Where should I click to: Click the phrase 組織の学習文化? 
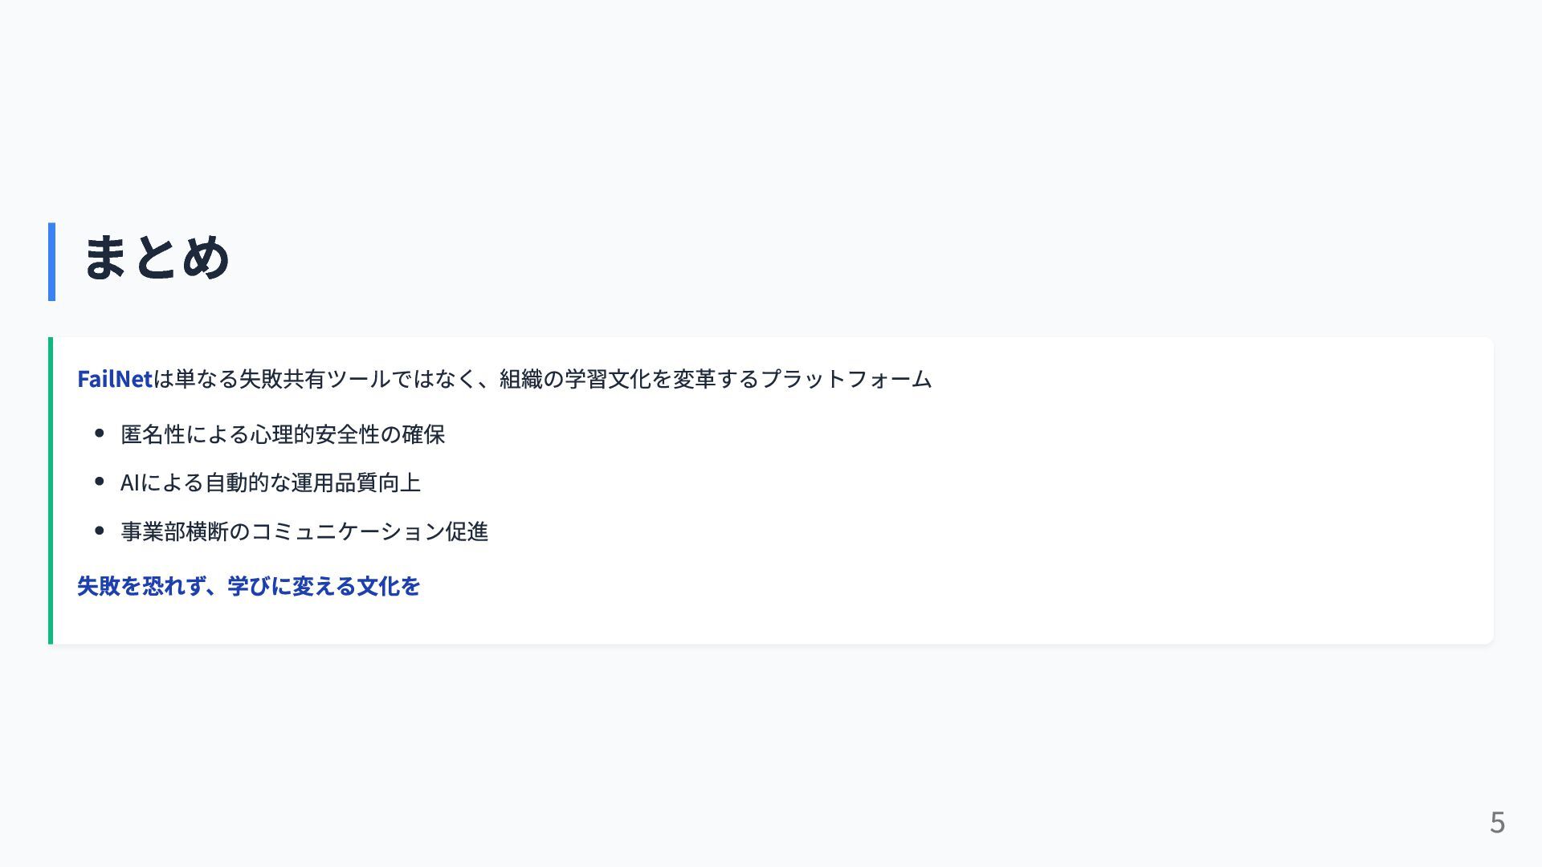(x=575, y=379)
